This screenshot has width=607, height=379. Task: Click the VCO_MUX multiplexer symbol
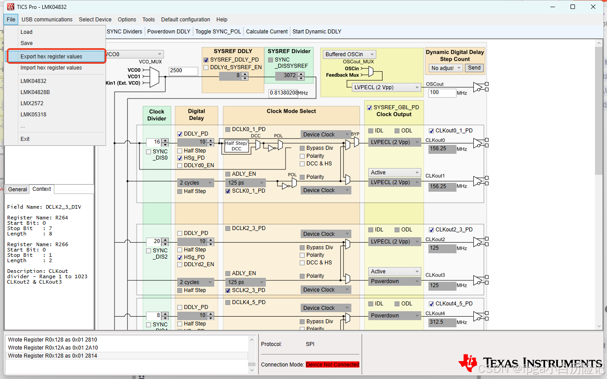(x=155, y=77)
